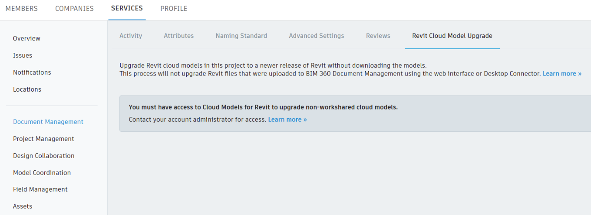
Task: Select Document Management in the sidebar
Action: [48, 122]
